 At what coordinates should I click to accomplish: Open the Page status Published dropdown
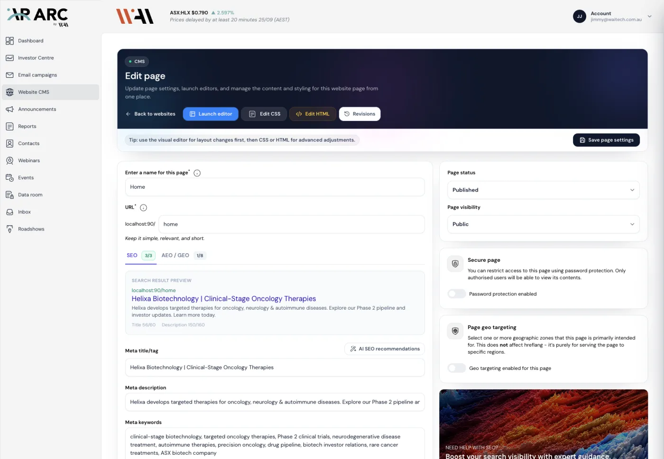pos(544,190)
